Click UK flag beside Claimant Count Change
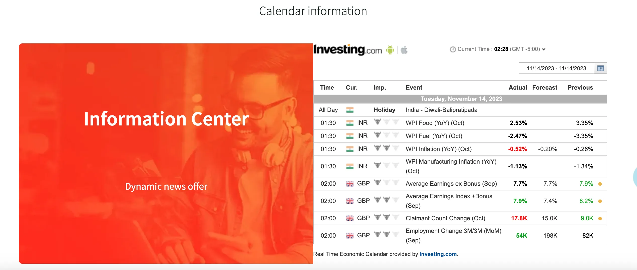Viewport: 637px width, 270px height. [350, 218]
